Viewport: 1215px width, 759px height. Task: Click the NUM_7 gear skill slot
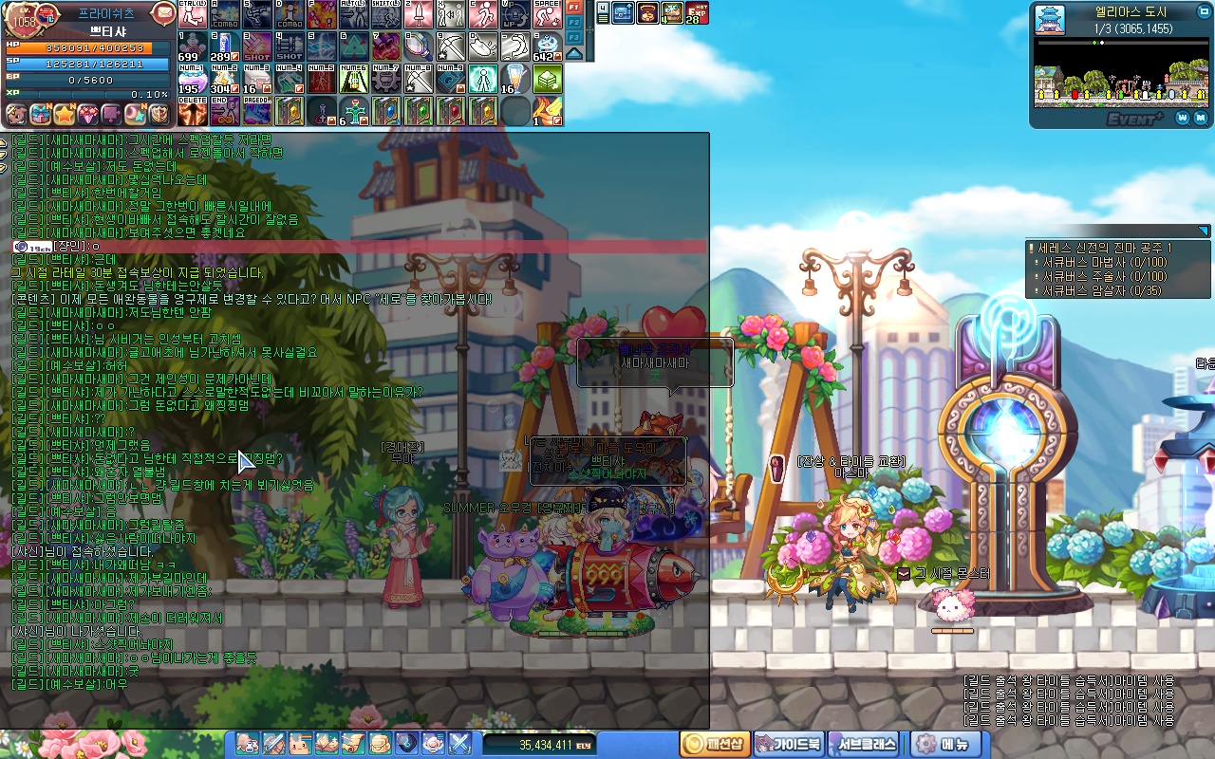(386, 79)
